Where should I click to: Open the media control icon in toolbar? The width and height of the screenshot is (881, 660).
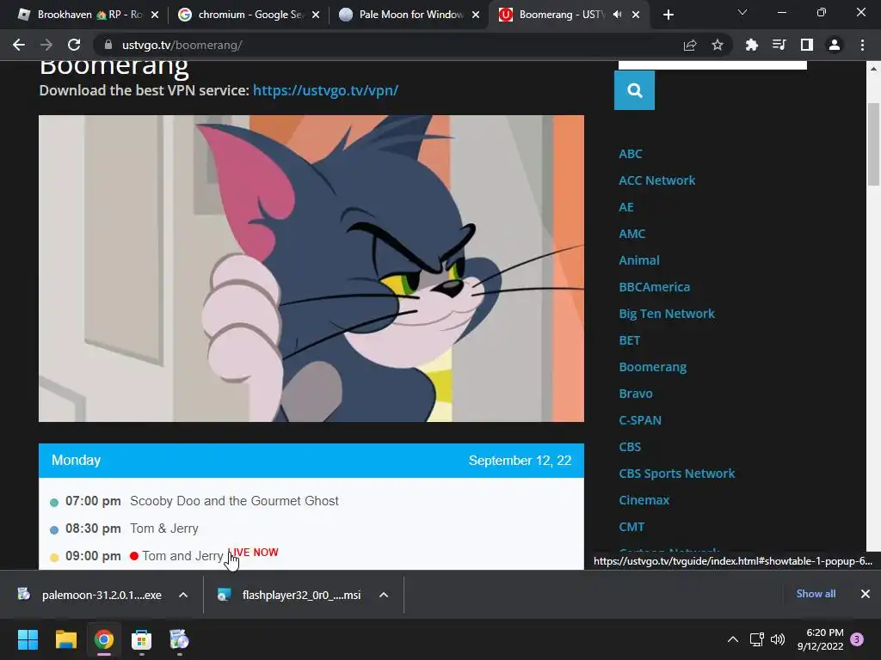pyautogui.click(x=779, y=45)
